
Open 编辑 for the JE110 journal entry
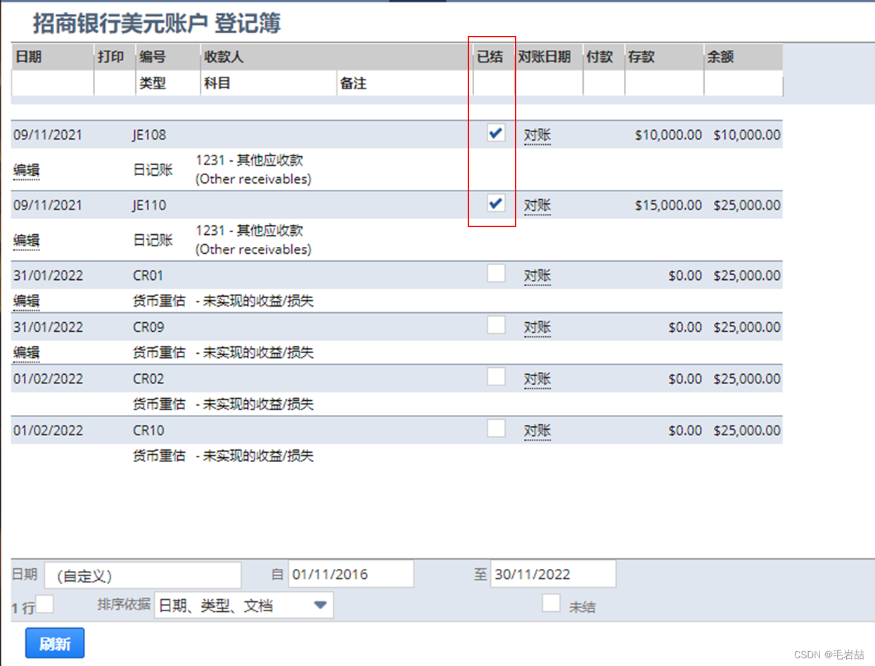pos(25,240)
